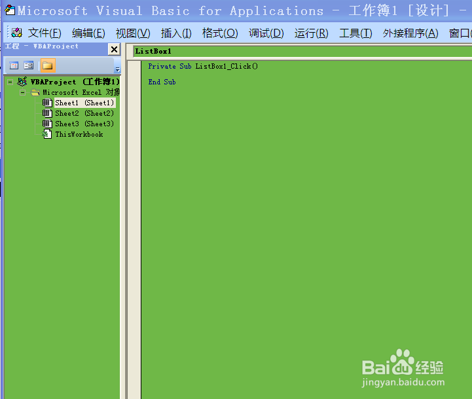This screenshot has height=399, width=472.
Task: Open the 插入(I) menu
Action: pos(176,33)
